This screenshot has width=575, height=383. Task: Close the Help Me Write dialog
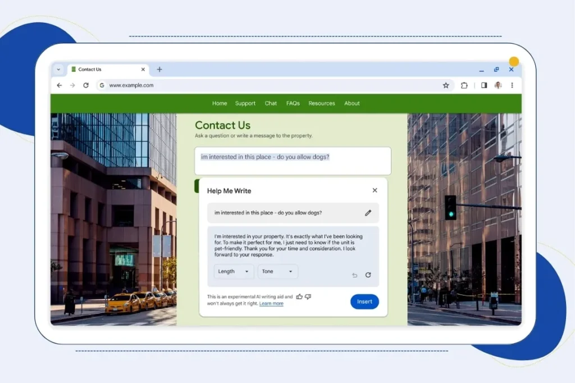375,190
